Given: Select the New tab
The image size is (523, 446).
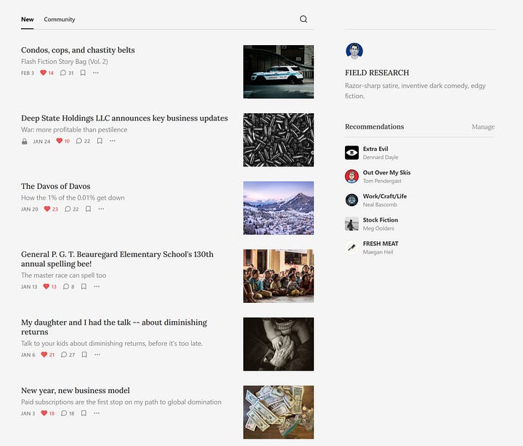Looking at the screenshot, I should pyautogui.click(x=28, y=20).
